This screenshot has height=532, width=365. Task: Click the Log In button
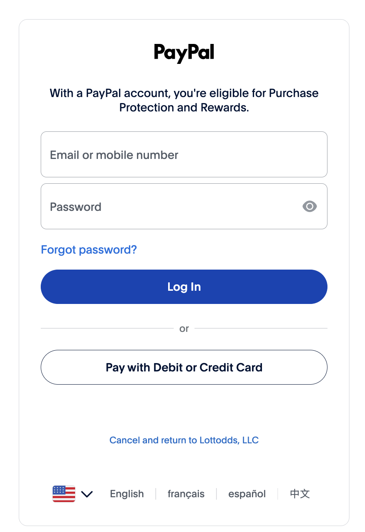pos(184,287)
